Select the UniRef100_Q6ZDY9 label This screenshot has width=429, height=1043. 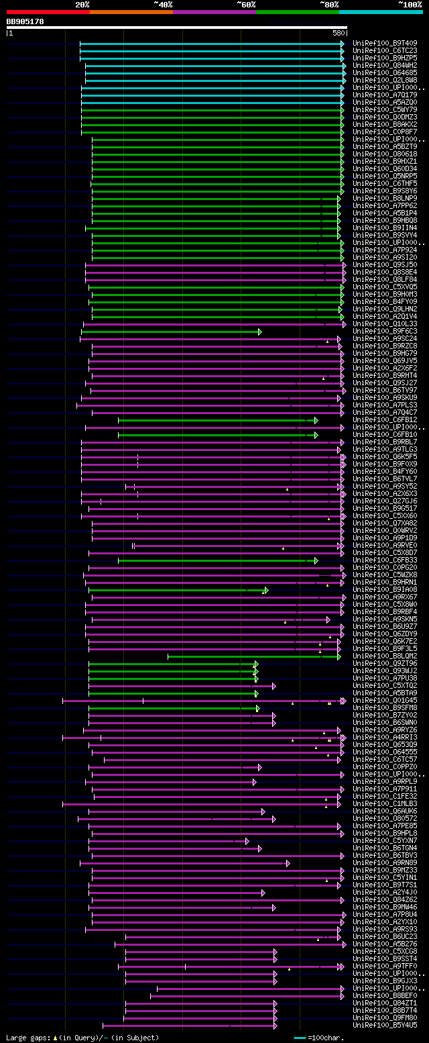point(385,634)
